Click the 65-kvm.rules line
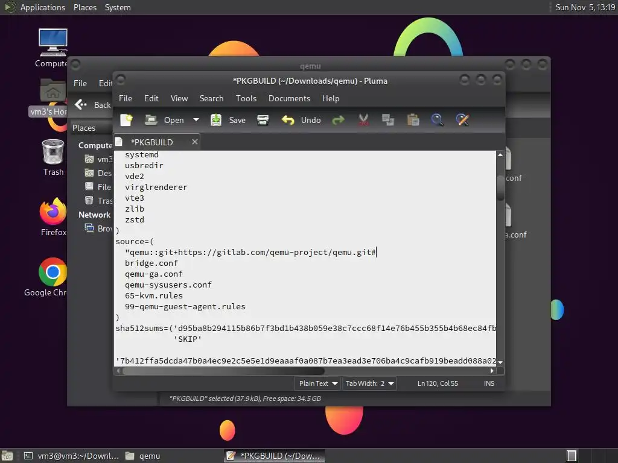This screenshot has height=463, width=618. point(154,295)
